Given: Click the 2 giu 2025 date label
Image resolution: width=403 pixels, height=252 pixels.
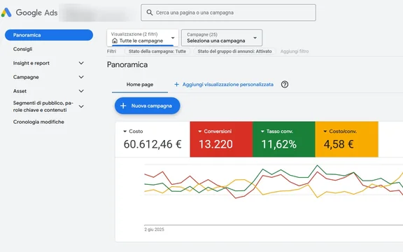Looking at the screenshot, I should point(154,230).
